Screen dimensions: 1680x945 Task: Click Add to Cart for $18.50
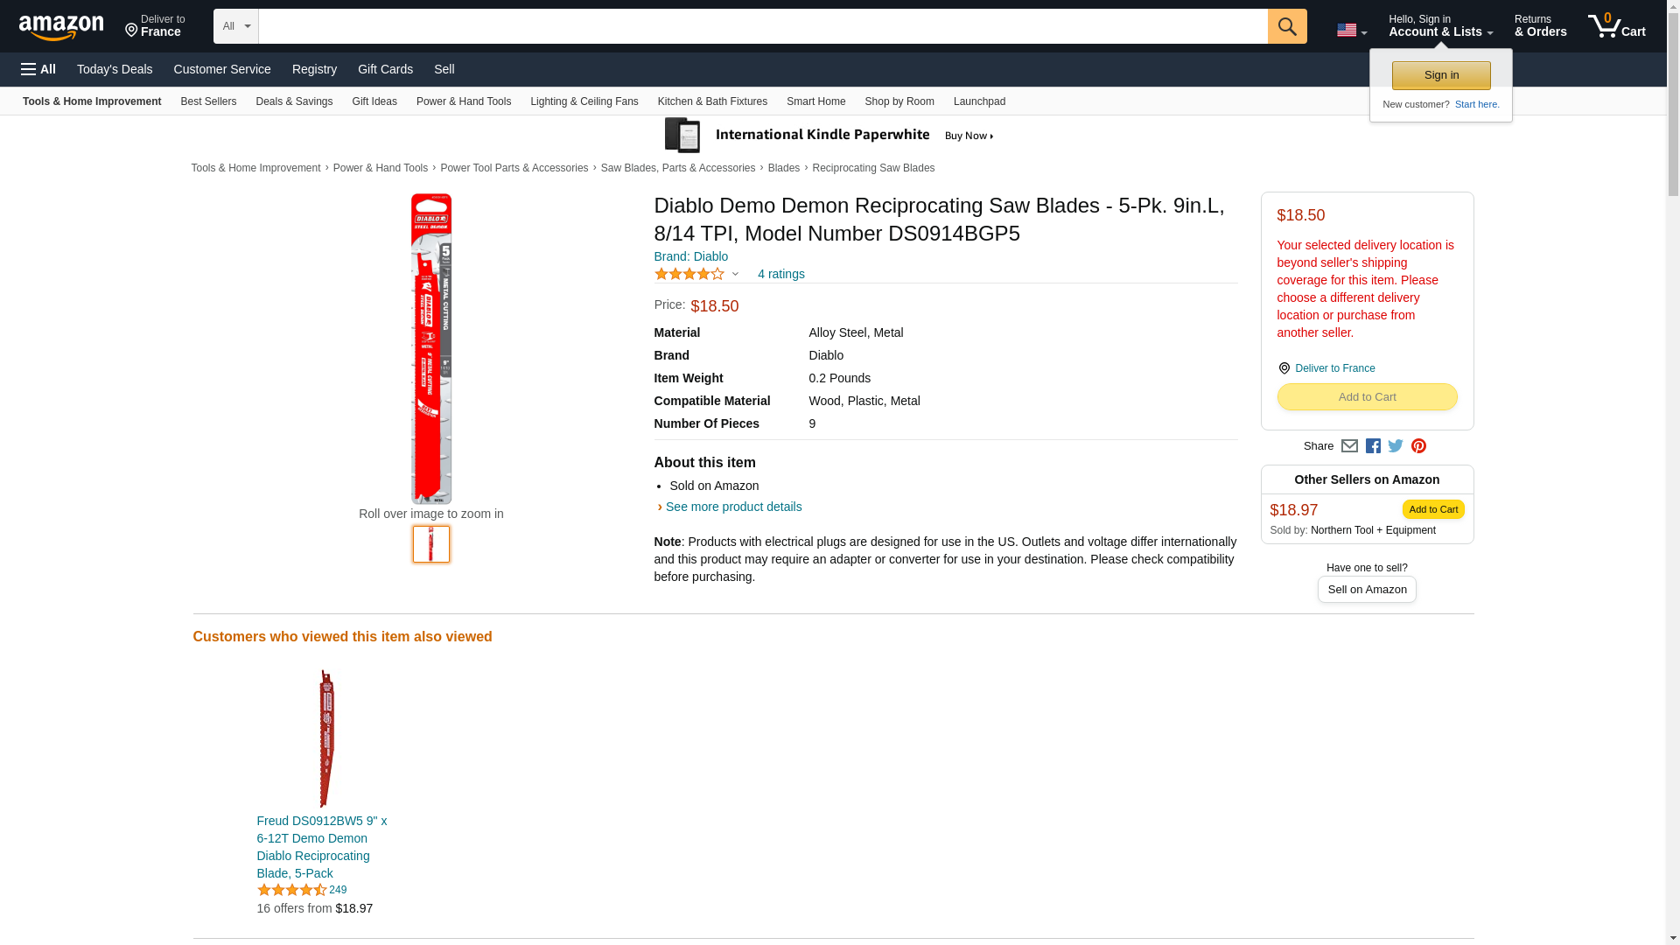(1367, 397)
